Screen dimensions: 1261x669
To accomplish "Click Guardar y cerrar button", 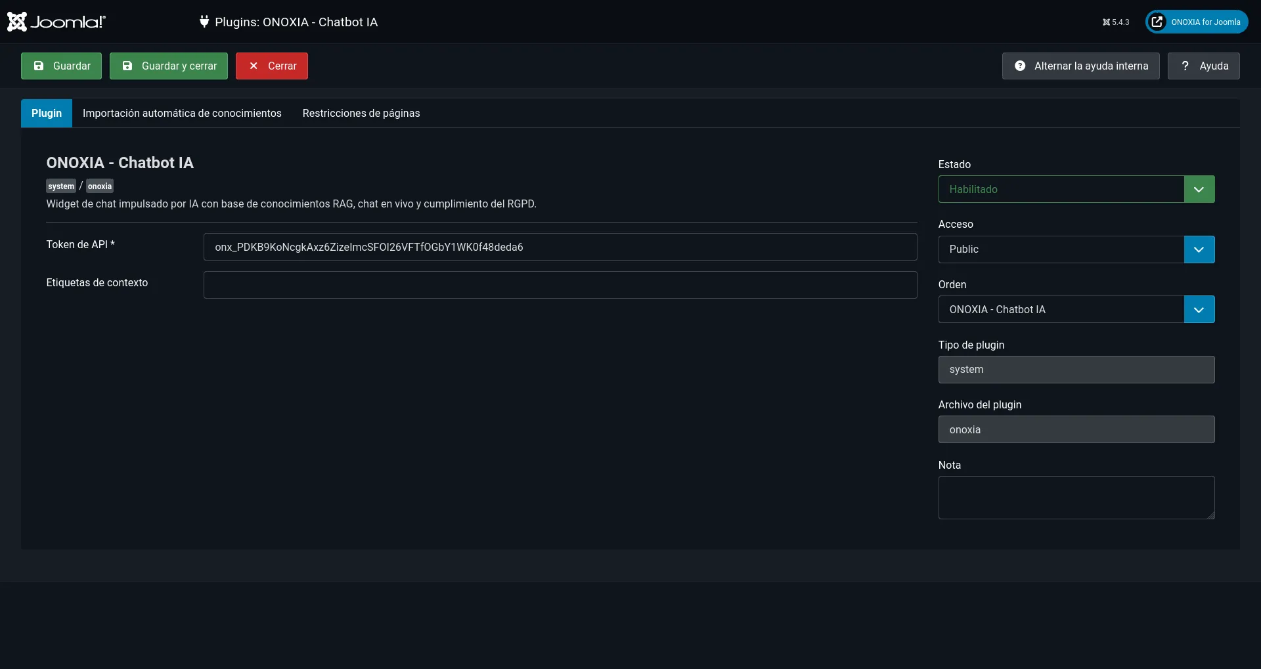I will (169, 66).
